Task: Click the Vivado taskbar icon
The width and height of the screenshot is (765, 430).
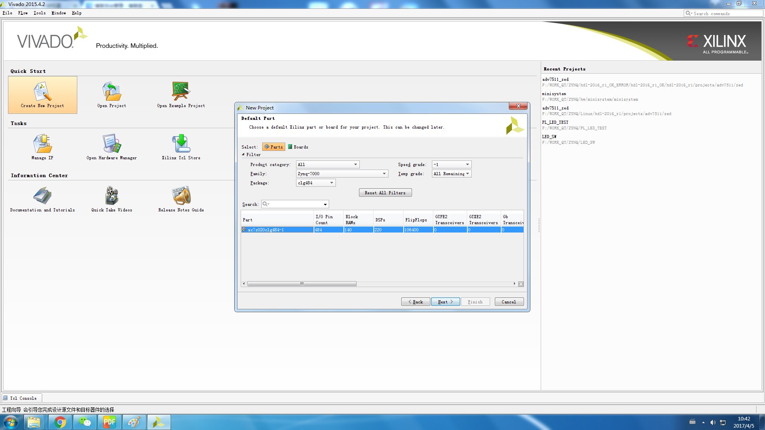Action: pyautogui.click(x=159, y=422)
